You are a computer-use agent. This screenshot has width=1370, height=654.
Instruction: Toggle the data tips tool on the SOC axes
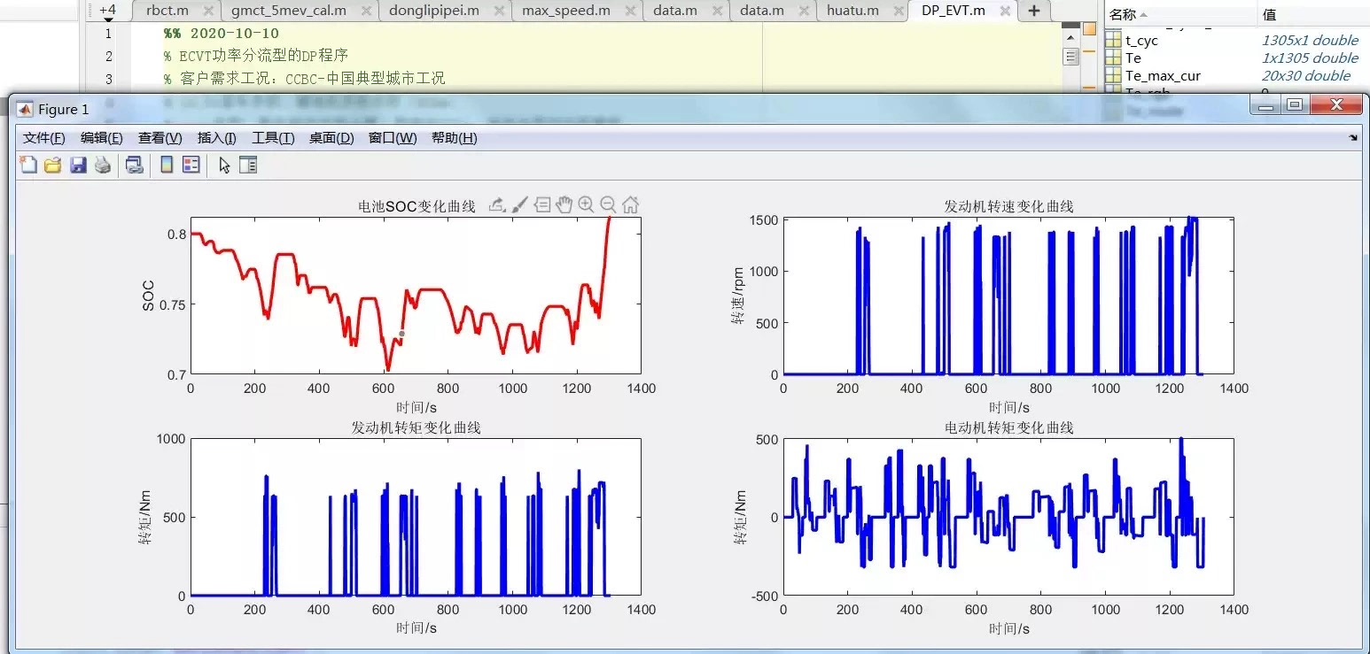542,204
